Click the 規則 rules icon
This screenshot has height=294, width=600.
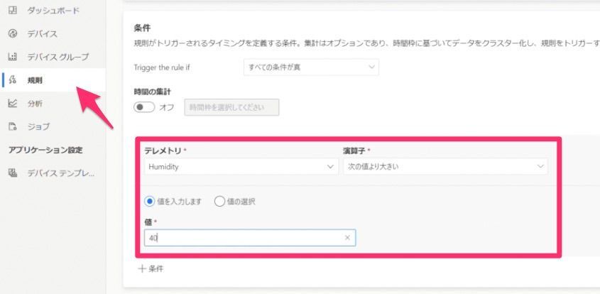coord(13,80)
